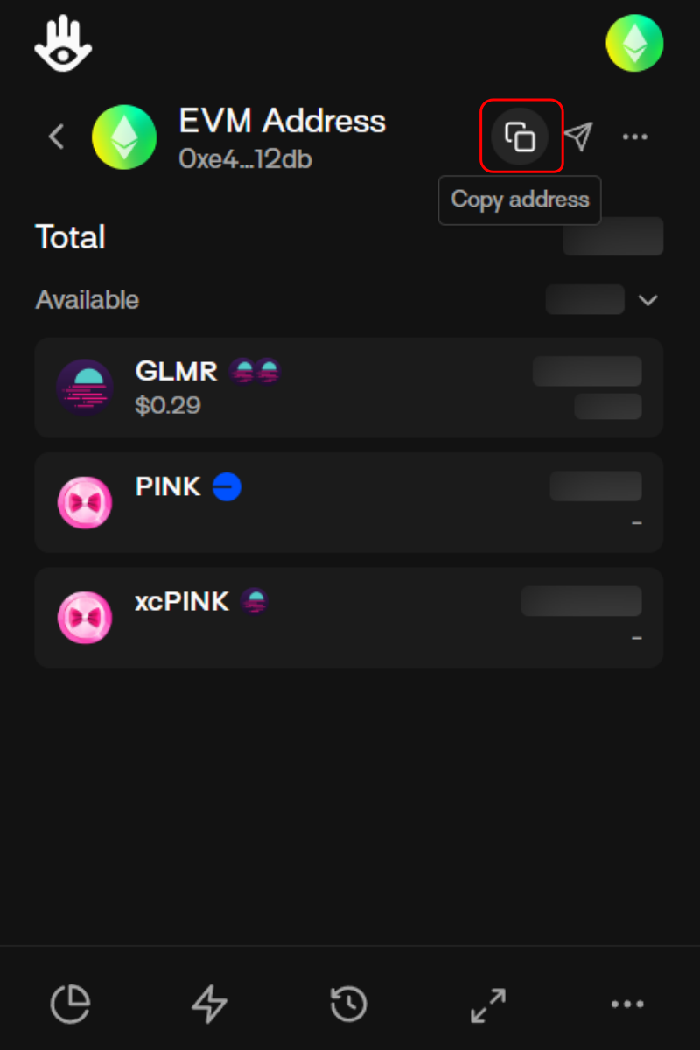The width and height of the screenshot is (700, 1050).
Task: Click the hidden Total balance amount
Action: [x=612, y=236]
